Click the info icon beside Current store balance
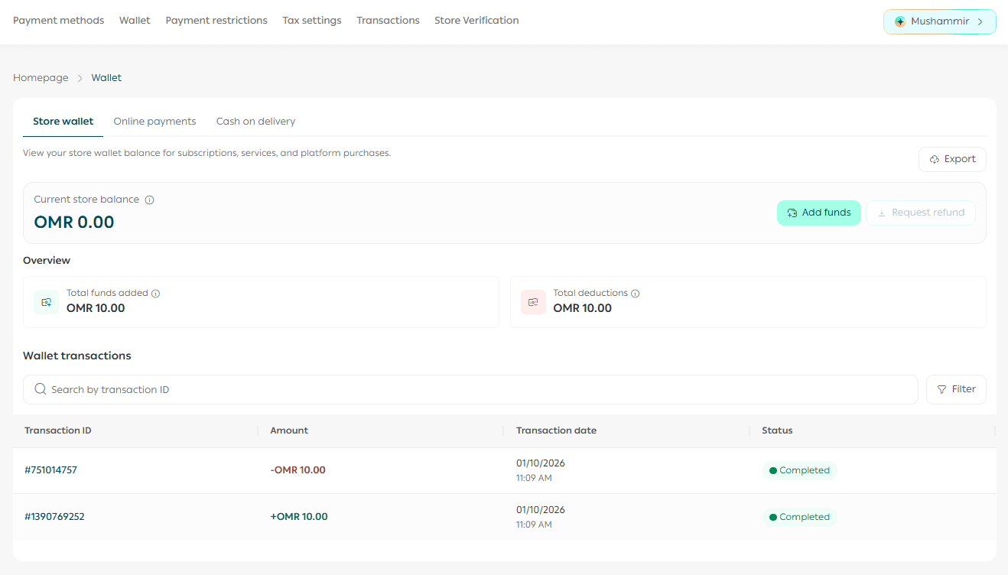Viewport: 1008px width, 575px height. 150,200
